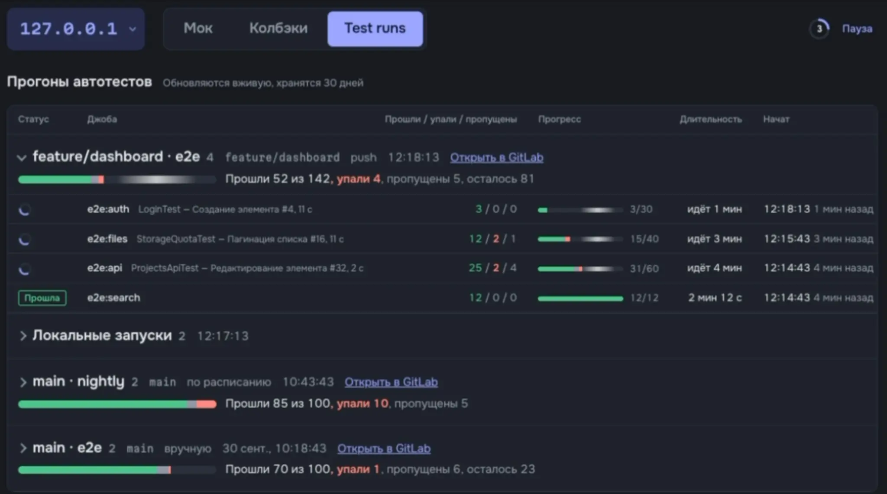Click the e2e:search 12/12 progress bar
The height and width of the screenshot is (494, 887).
tap(580, 299)
